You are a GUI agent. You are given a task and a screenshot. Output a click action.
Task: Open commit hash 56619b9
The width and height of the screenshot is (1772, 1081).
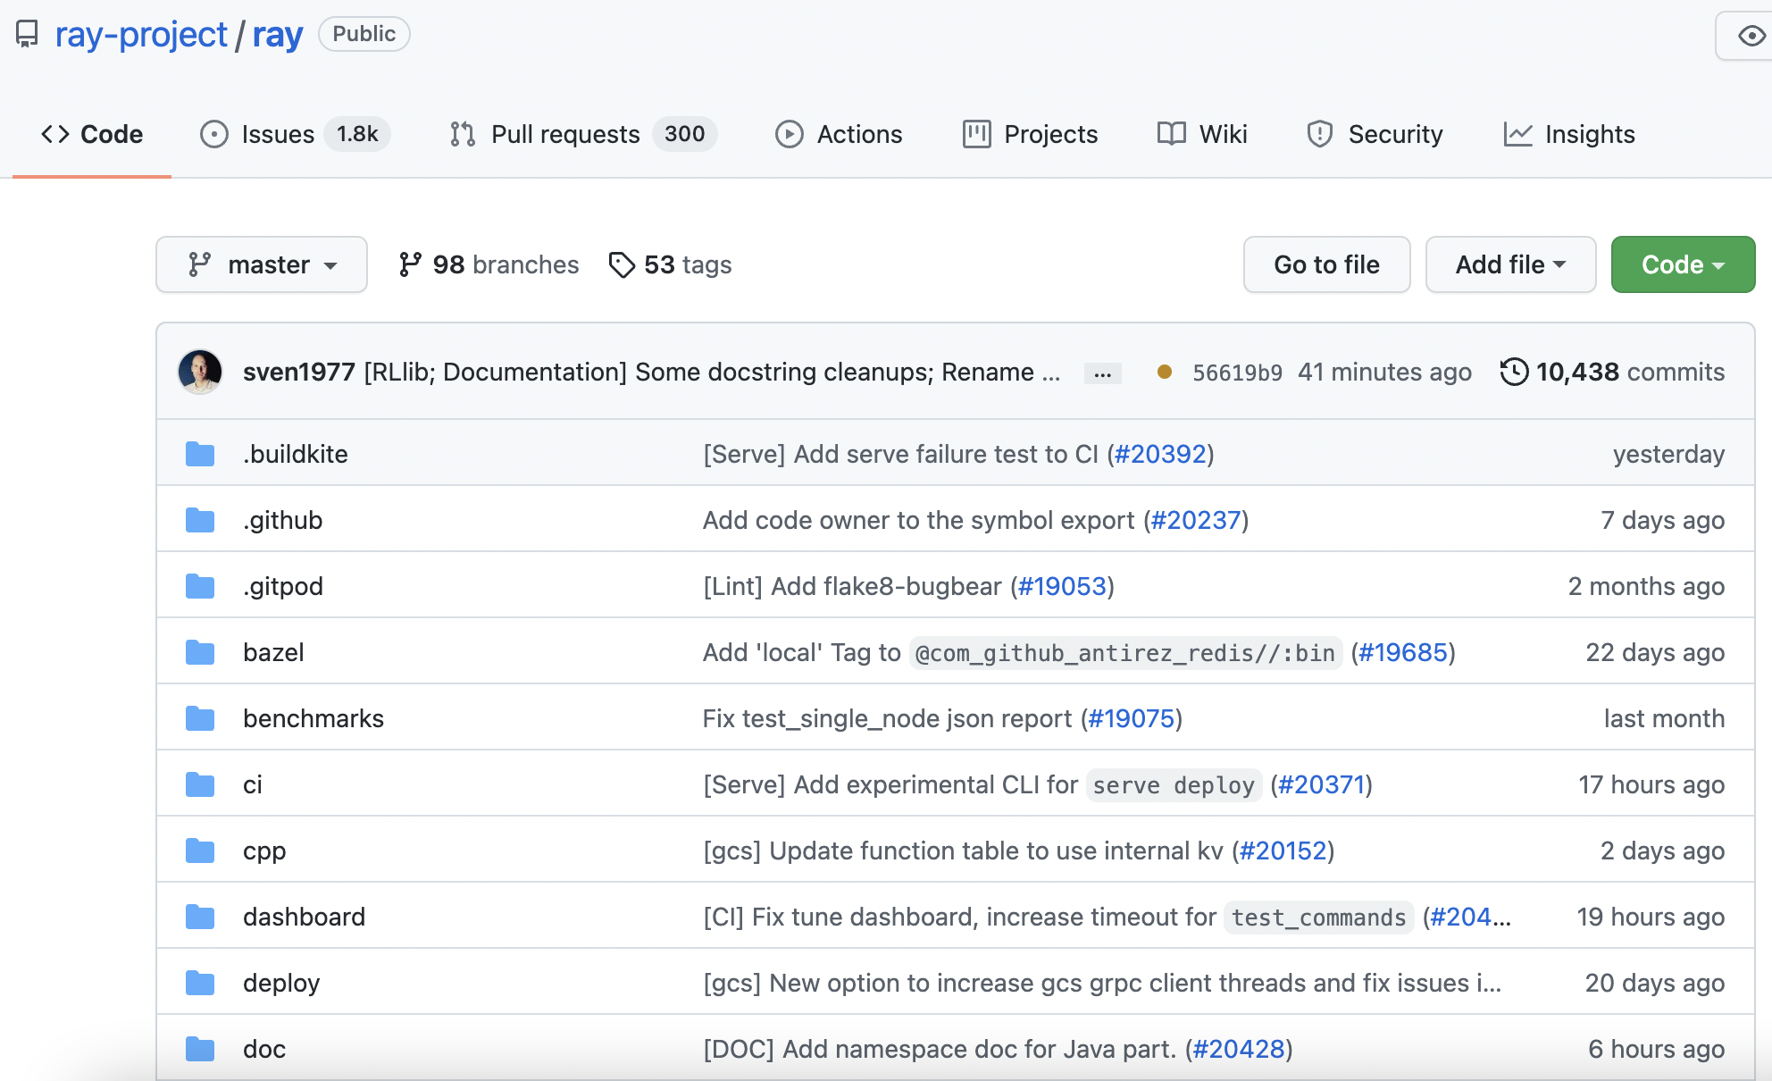click(x=1237, y=373)
